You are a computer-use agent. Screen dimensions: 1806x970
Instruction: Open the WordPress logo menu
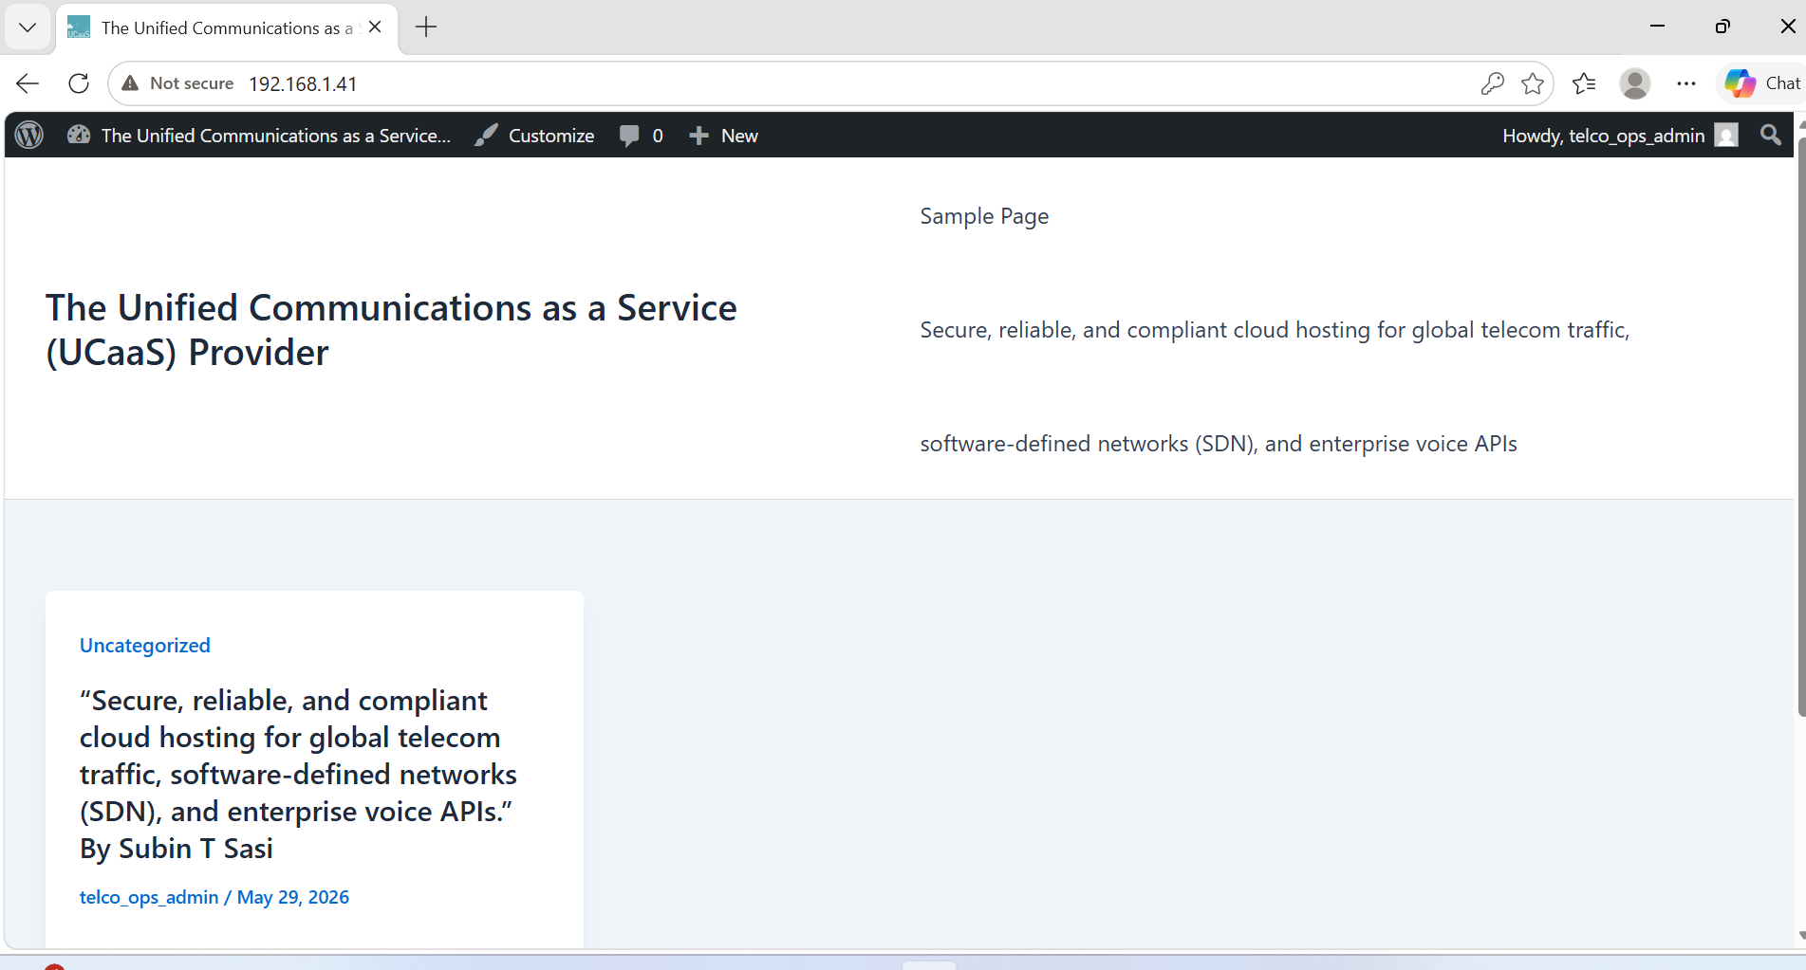tap(29, 136)
